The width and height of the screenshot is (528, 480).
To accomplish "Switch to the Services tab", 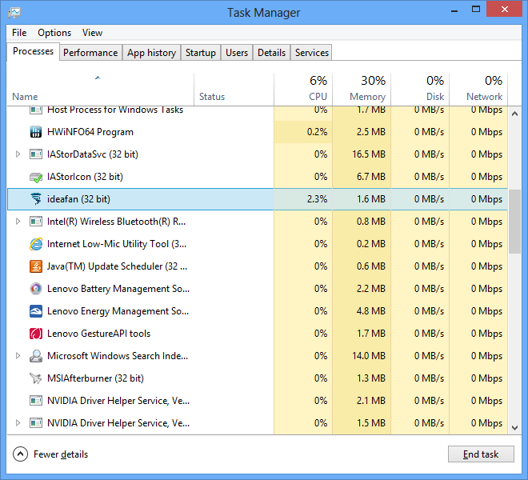I will point(311,53).
